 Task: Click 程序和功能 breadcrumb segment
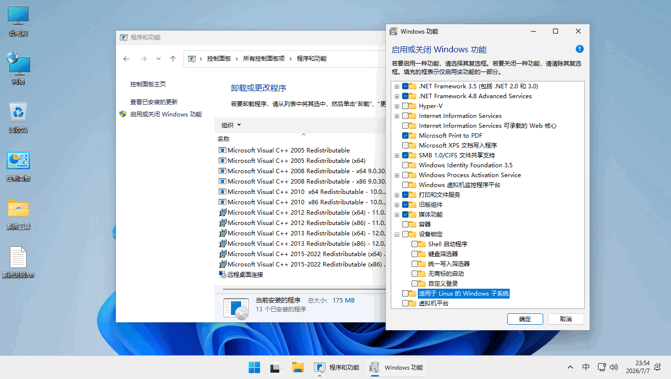point(312,59)
